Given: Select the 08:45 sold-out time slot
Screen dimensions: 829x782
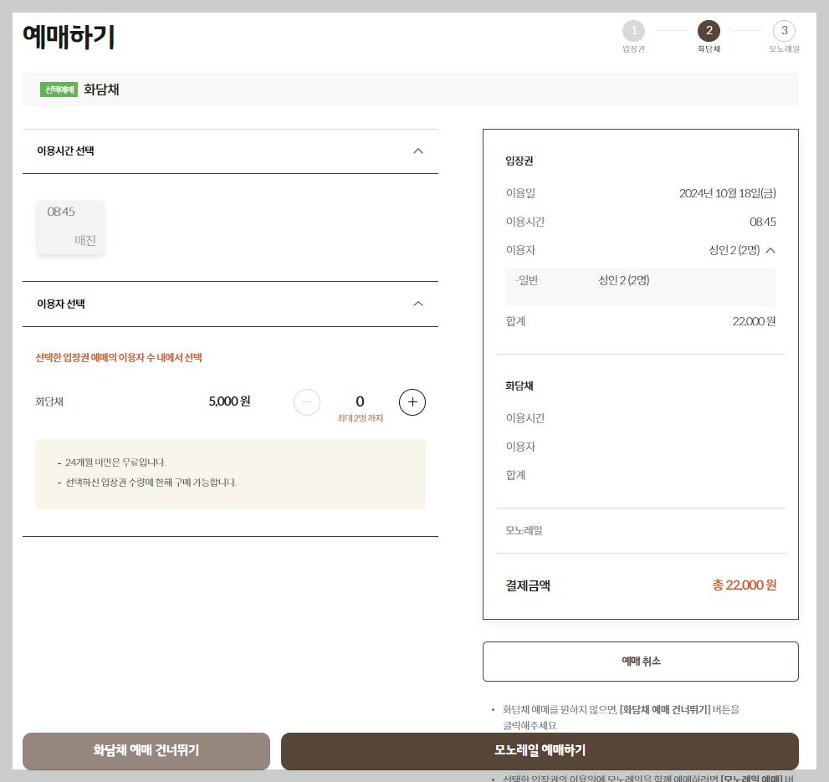Looking at the screenshot, I should pos(70,227).
